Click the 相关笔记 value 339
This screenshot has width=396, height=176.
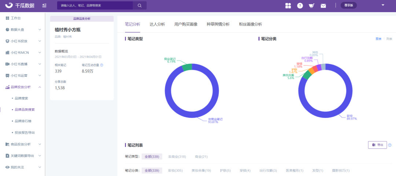point(58,71)
